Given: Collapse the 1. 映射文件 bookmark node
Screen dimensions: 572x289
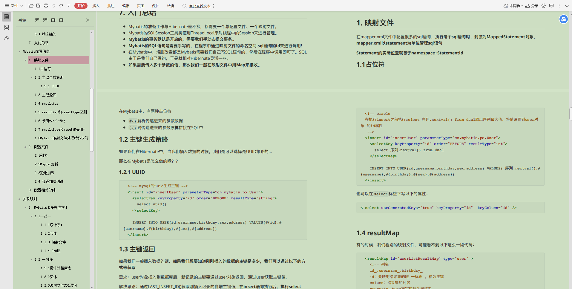Looking at the screenshot, I should coord(26,60).
